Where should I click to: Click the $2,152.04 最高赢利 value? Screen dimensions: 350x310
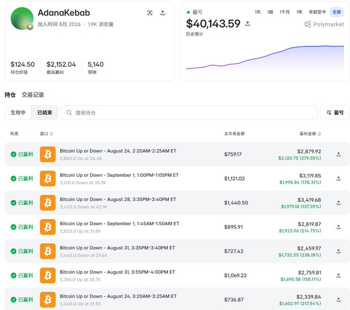click(61, 64)
